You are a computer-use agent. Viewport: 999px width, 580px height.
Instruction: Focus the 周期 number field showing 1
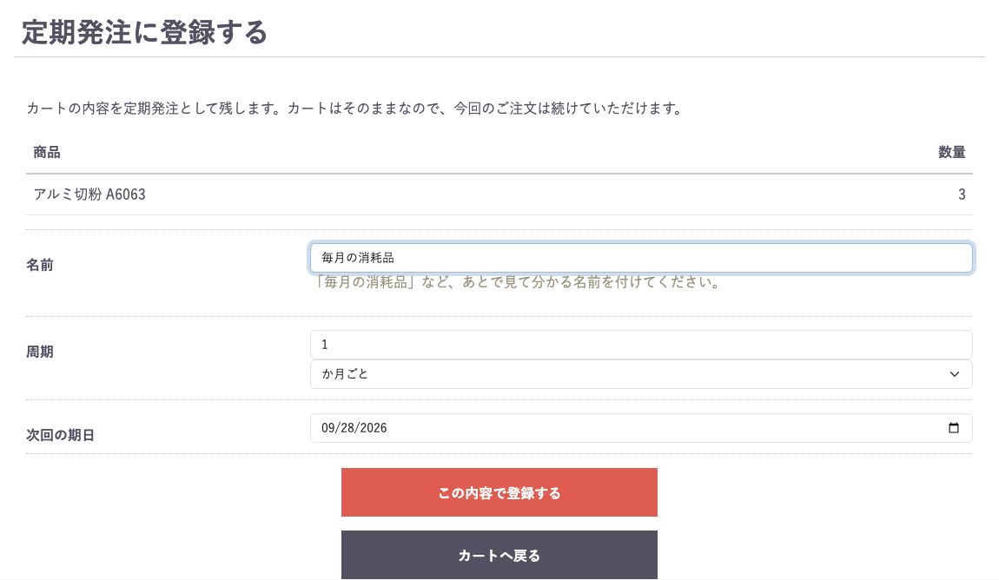click(x=641, y=345)
